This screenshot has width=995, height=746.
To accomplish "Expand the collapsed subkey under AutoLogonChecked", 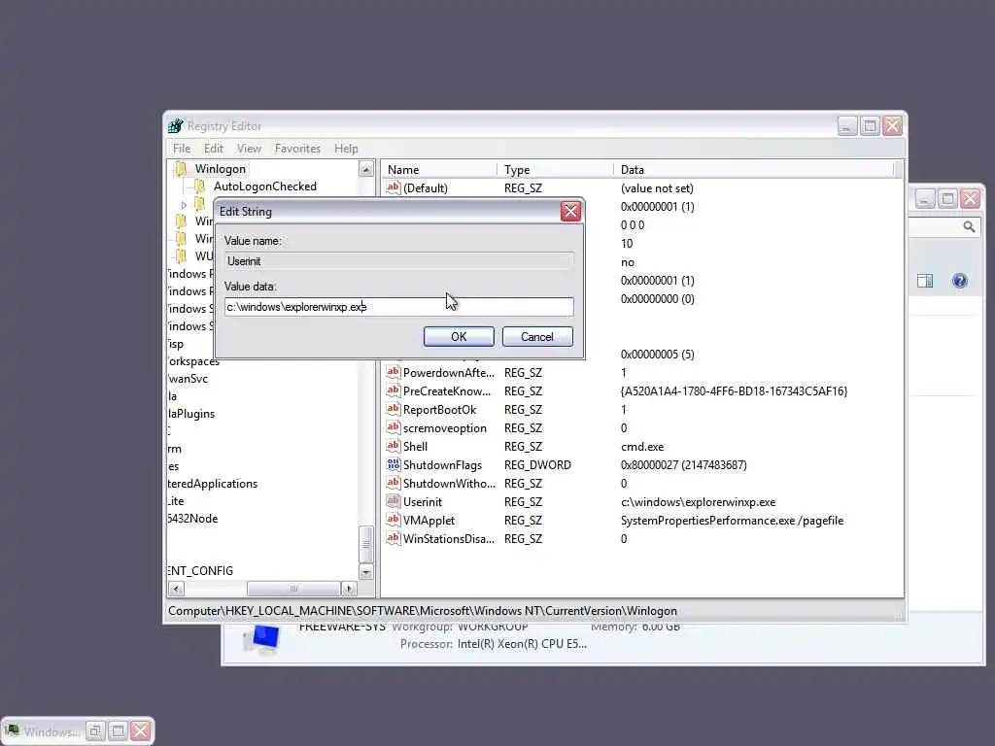I will (184, 205).
